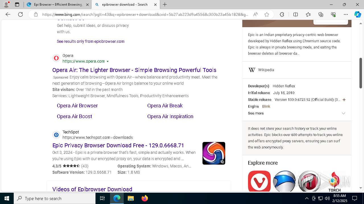This screenshot has height=204, width=364.
Task: View site information lock icon
Action: [x=36, y=14]
